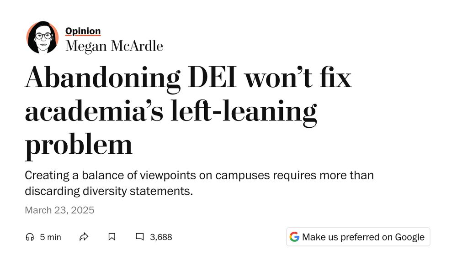This screenshot has width=457, height=266.
Task: Tap the bookmark ribbon icon to save for later
Action: (112, 237)
